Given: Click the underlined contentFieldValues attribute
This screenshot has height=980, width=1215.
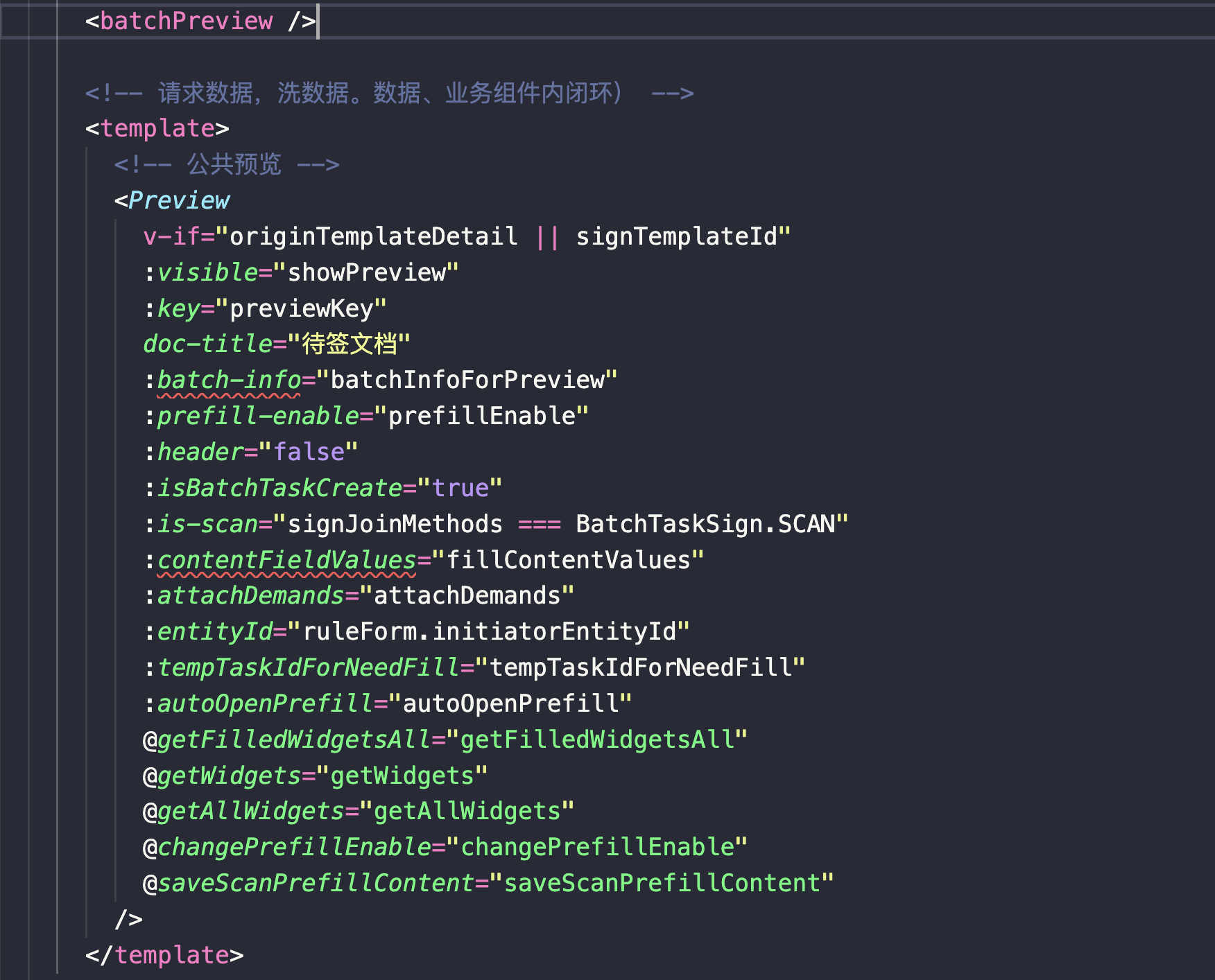Looking at the screenshot, I should coord(286,560).
